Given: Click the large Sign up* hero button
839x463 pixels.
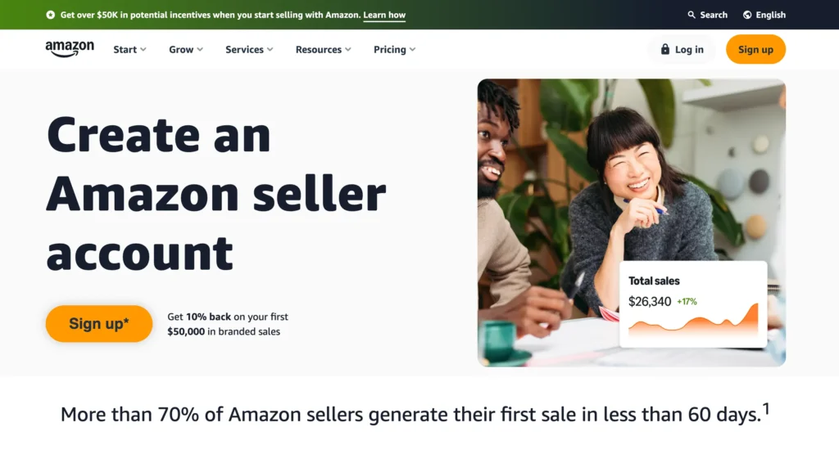Looking at the screenshot, I should click(x=99, y=324).
